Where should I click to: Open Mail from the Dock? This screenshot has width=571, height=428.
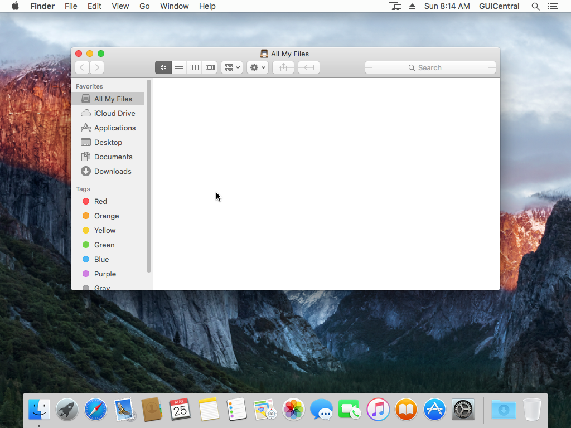click(x=124, y=410)
